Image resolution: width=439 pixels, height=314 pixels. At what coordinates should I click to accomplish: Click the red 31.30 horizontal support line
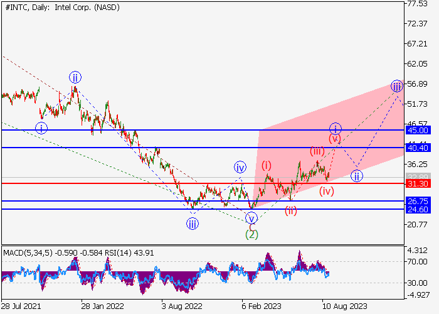203,183
